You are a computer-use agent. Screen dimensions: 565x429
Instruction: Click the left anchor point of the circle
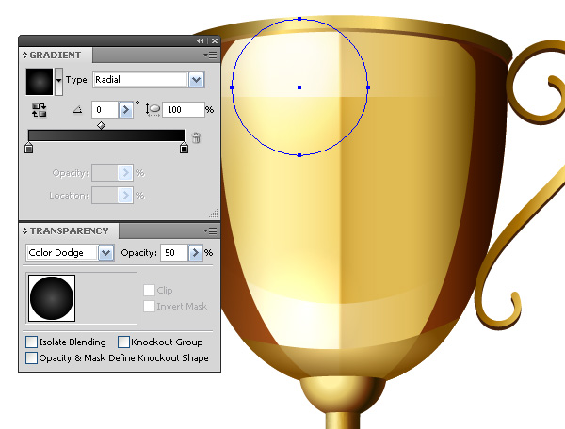pyautogui.click(x=232, y=87)
